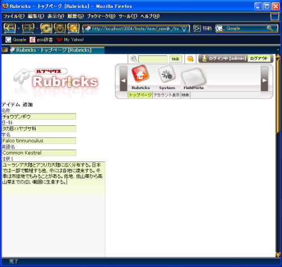282x267 pixels.
Task: Click the ログアウト button
Action: click(259, 58)
